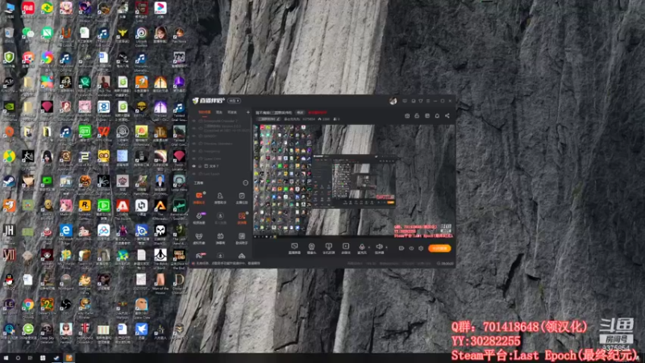
Task: Click the person-shaped assistant icon in toolbox
Action: [x=220, y=196]
